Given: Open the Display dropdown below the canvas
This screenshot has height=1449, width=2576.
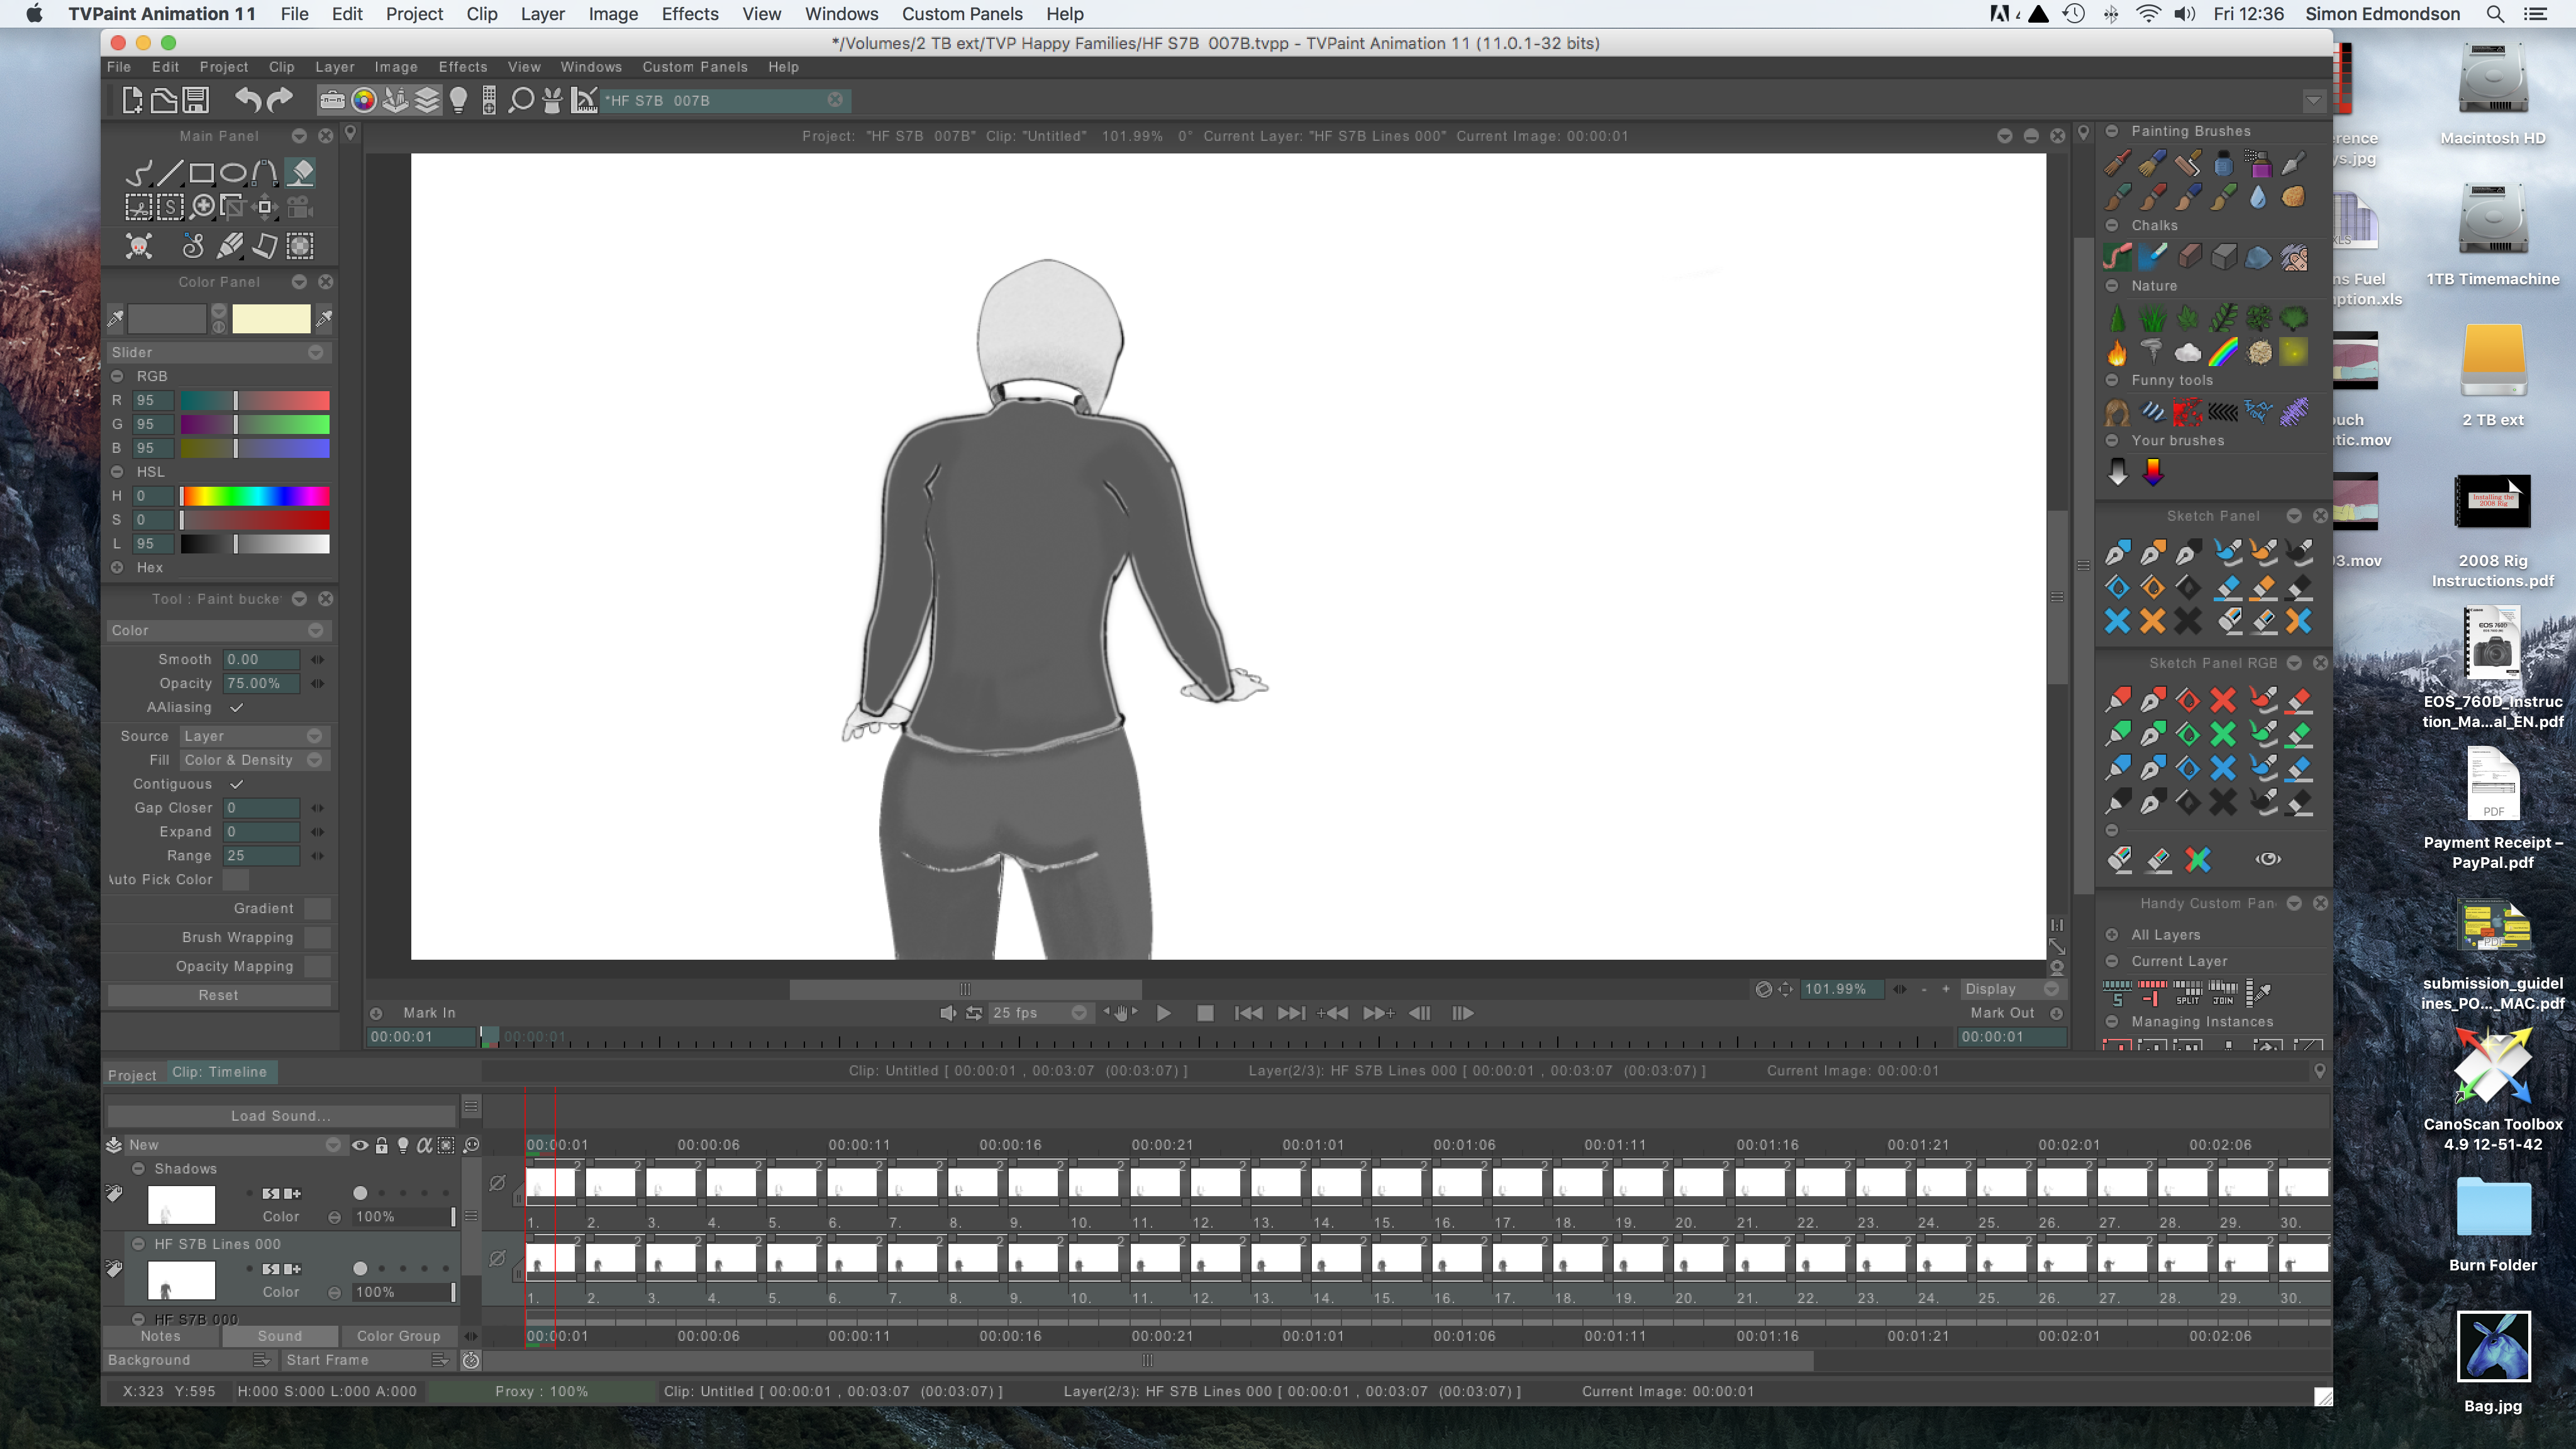Looking at the screenshot, I should coord(2011,989).
